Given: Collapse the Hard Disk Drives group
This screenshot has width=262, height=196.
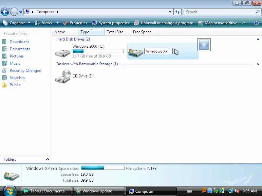Looking at the screenshot, I should (258, 39).
